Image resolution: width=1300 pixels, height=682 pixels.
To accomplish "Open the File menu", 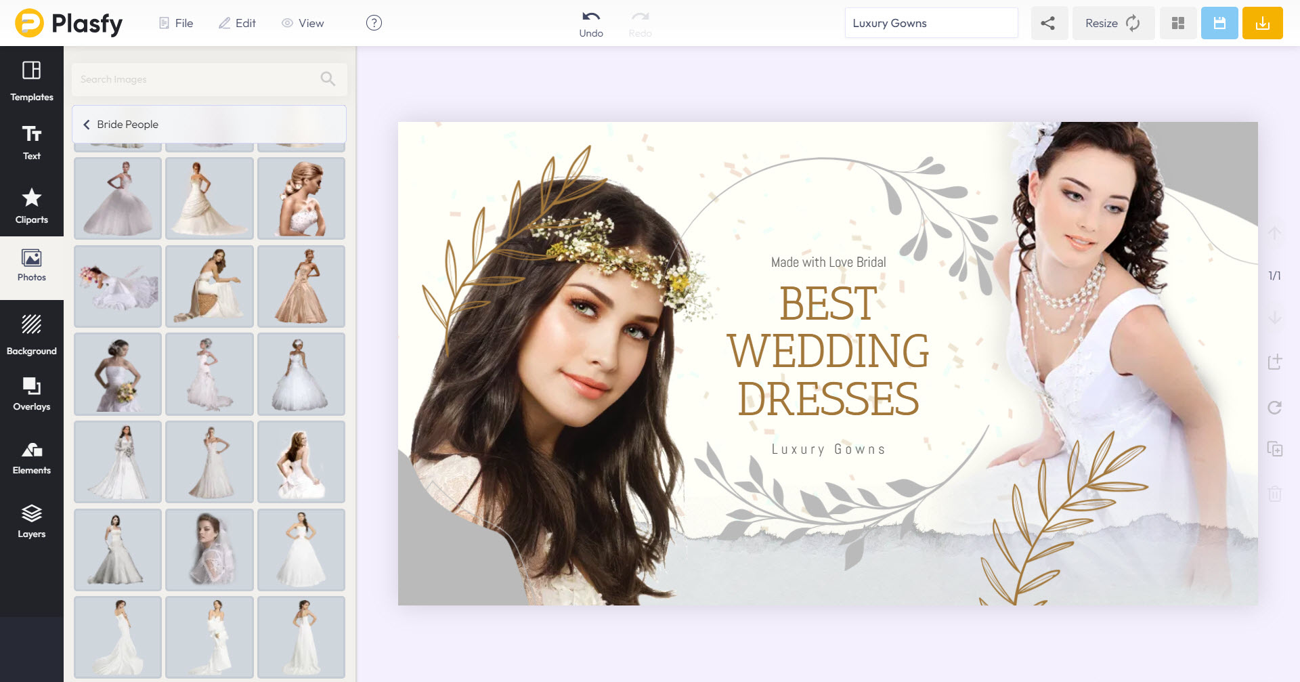I will click(176, 23).
